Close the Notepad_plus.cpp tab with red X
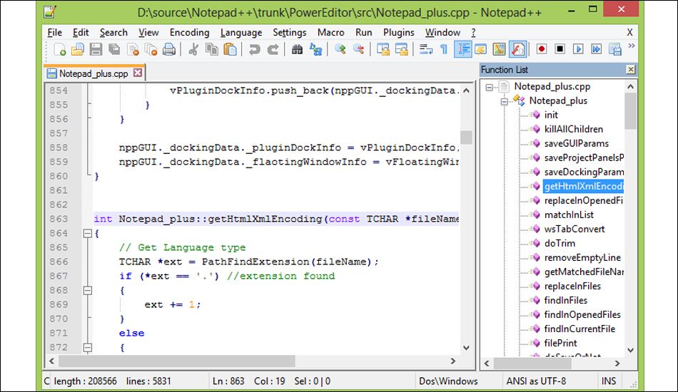This screenshot has height=392, width=678. click(x=138, y=73)
